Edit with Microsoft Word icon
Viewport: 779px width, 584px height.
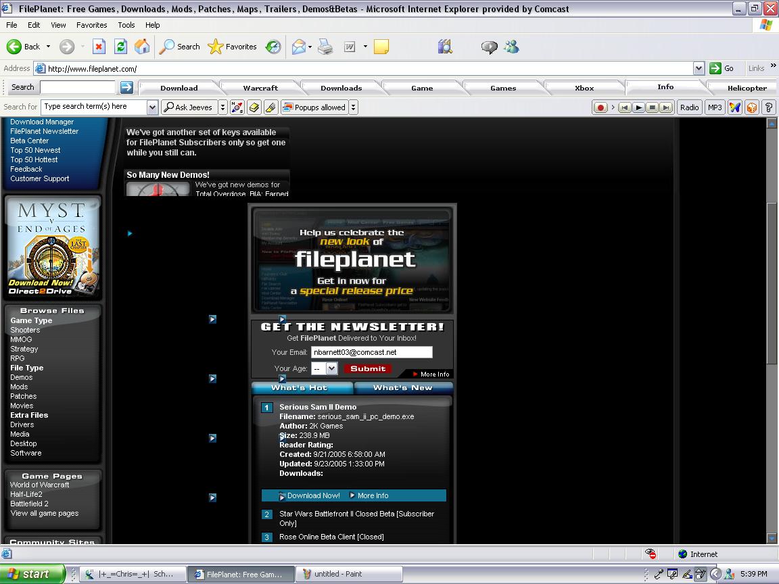350,47
